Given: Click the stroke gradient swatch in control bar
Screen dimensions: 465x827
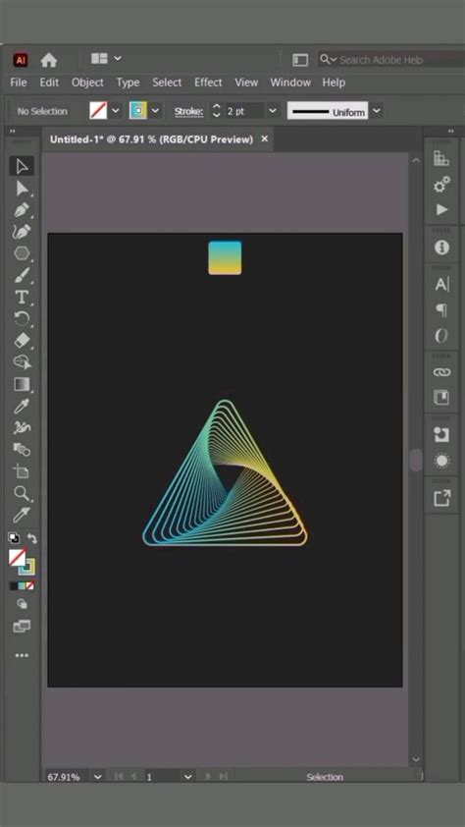Looking at the screenshot, I should point(138,111).
